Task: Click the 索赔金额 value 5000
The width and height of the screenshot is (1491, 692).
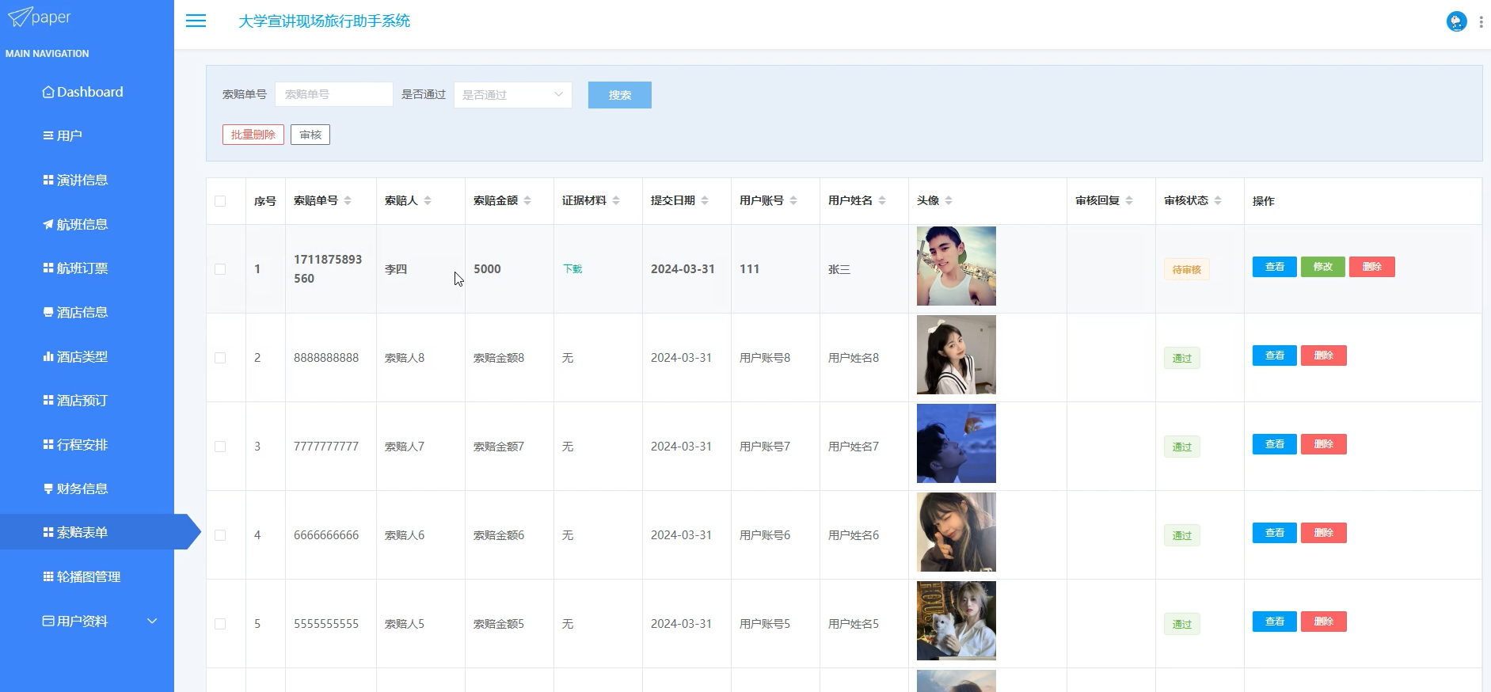Action: pyautogui.click(x=487, y=269)
